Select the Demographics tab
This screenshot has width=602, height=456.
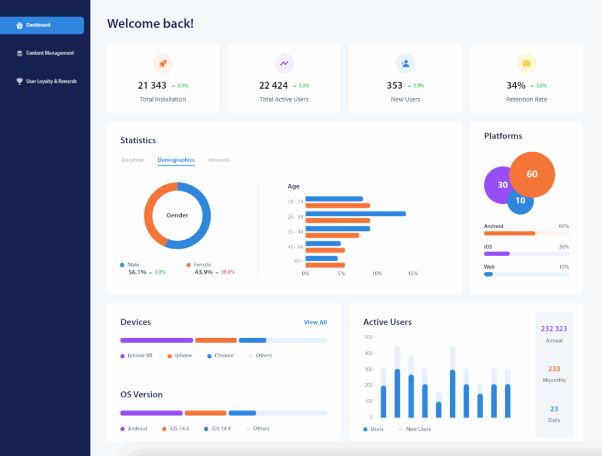coord(176,160)
